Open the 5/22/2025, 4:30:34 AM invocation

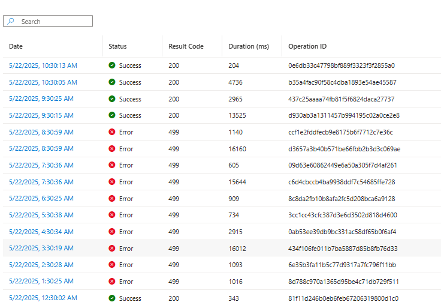click(41, 232)
